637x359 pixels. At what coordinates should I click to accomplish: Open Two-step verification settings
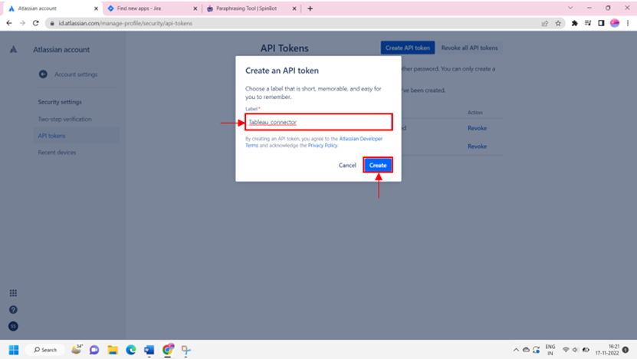(64, 119)
